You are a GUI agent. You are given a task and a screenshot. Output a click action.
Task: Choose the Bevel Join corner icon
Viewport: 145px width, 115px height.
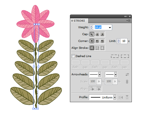102,41
